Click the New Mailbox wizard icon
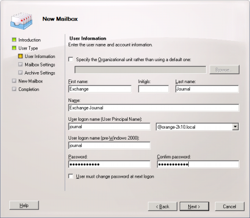Image resolution: width=250 pixels, height=218 pixels. point(21,20)
